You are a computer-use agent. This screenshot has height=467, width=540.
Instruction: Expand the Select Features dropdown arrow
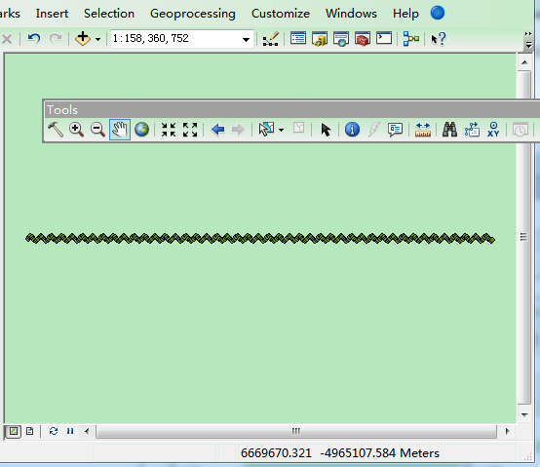tap(282, 130)
